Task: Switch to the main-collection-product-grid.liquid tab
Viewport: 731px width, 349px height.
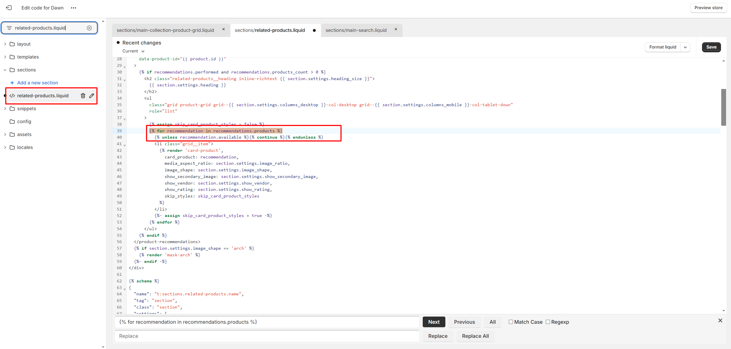Action: coord(165,30)
